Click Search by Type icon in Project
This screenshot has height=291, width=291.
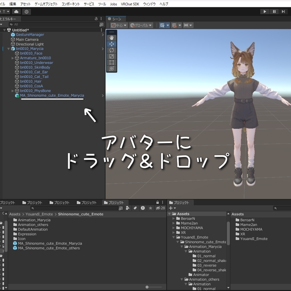pyautogui.click(x=128, y=208)
